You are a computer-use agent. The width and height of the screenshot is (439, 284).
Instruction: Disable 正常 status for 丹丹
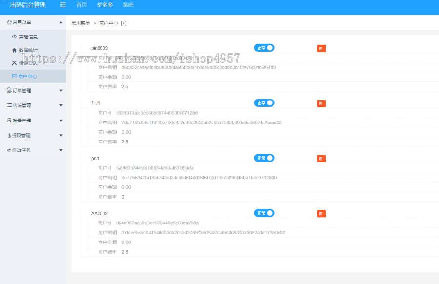(263, 103)
